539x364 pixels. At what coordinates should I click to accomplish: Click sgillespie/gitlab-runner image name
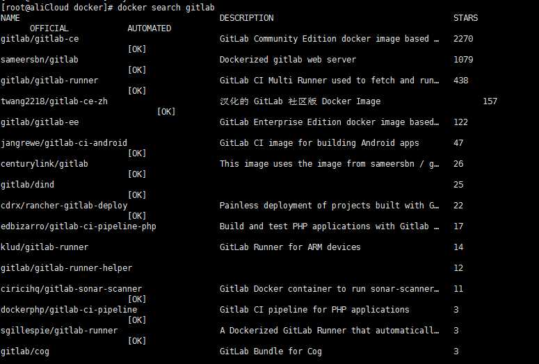coord(59,331)
